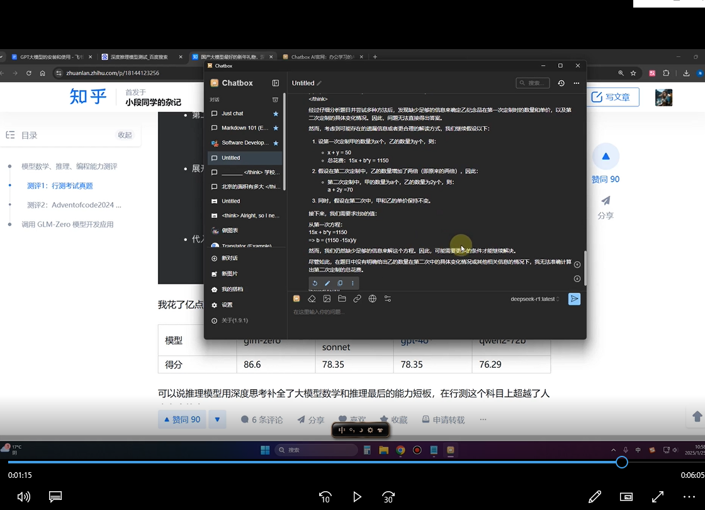
Task: Jump to bottom of chat arrow
Action: 577,279
